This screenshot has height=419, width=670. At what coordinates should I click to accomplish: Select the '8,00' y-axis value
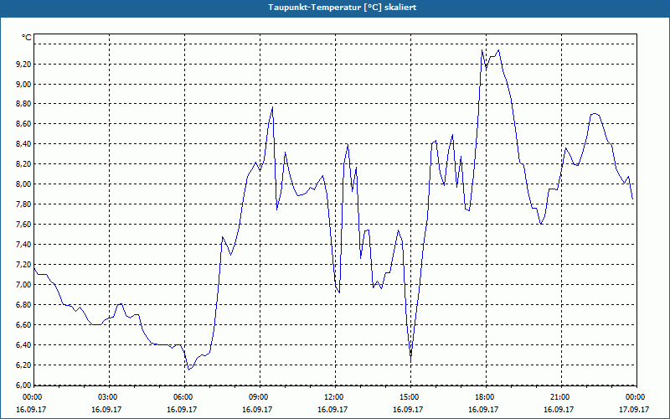23,184
